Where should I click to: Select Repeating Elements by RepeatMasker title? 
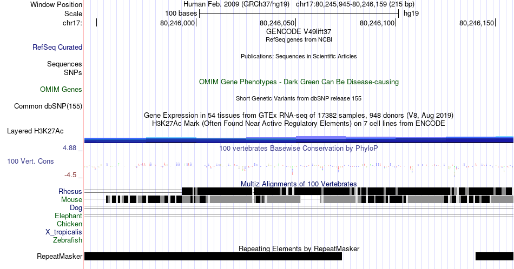tap(299, 248)
